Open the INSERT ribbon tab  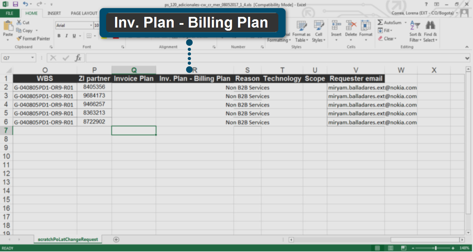(54, 13)
